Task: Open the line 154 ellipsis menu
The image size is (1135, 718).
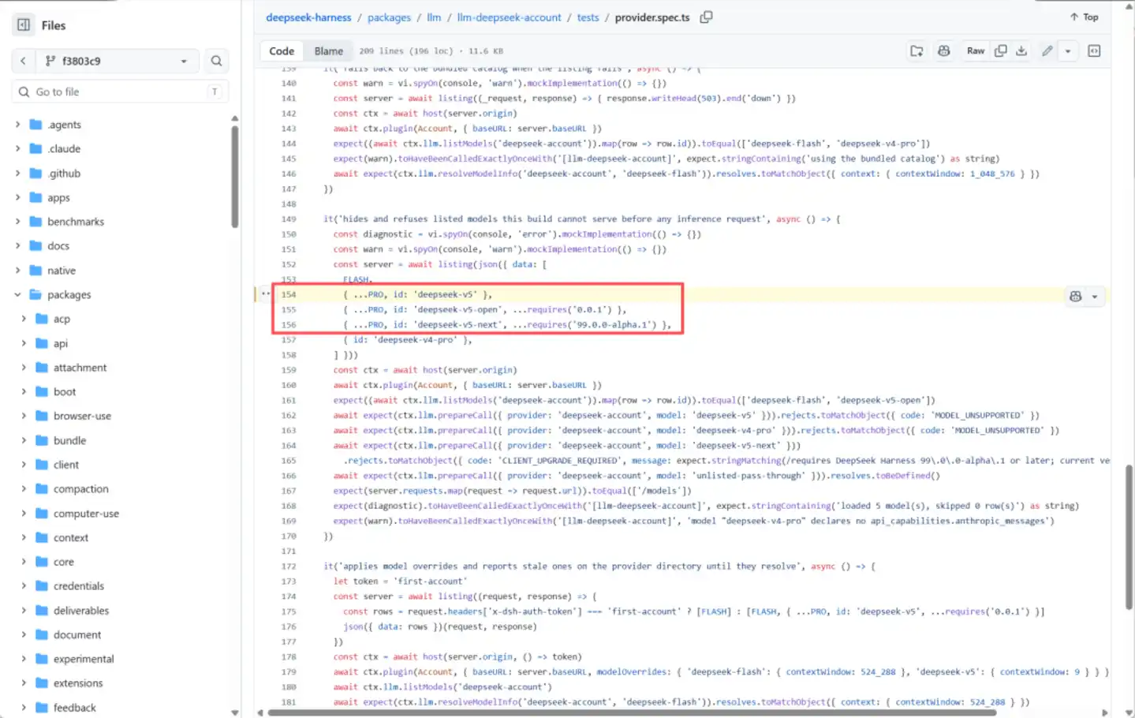Action: pos(266,294)
